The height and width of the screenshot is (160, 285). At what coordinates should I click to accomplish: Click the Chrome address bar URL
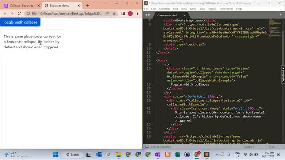tap(71, 13)
